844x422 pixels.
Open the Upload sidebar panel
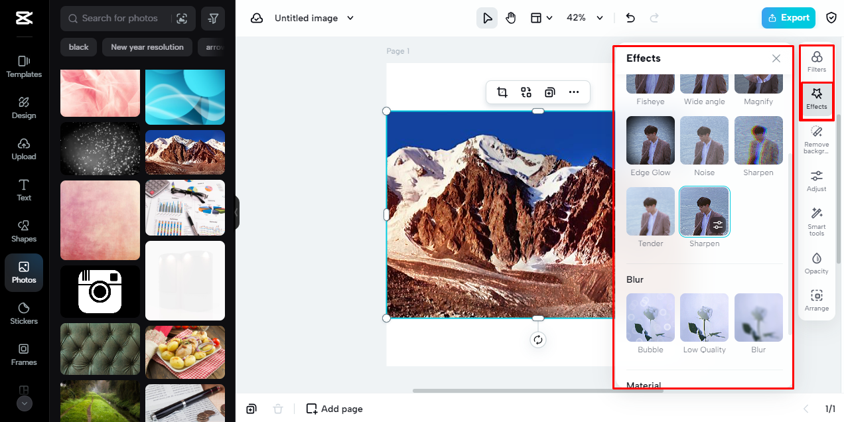click(x=24, y=149)
